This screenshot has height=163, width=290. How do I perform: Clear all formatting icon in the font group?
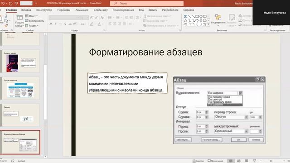102,18
